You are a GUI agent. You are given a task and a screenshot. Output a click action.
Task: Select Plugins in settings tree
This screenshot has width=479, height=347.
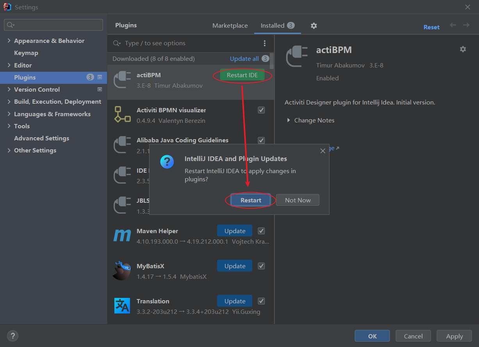(53, 77)
